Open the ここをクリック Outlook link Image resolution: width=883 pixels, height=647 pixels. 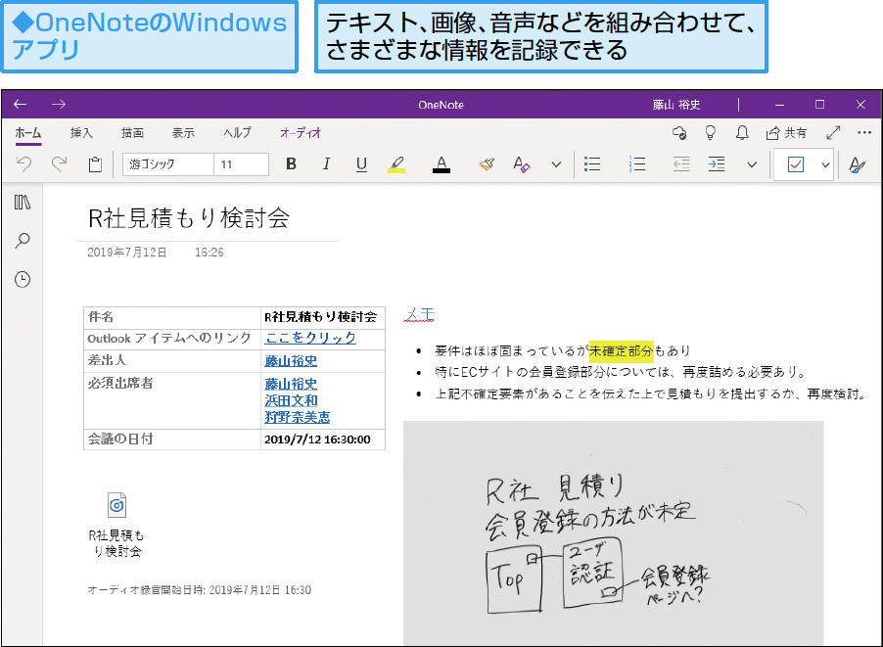coord(310,338)
